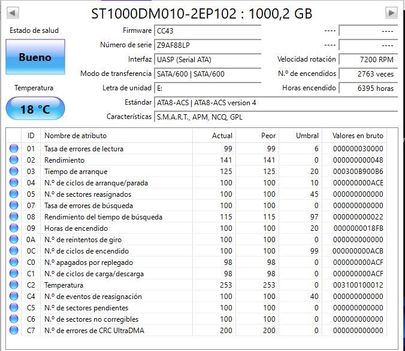405x351 pixels.
Task: Select status icon for sectores reasignados row
Action: 14,194
